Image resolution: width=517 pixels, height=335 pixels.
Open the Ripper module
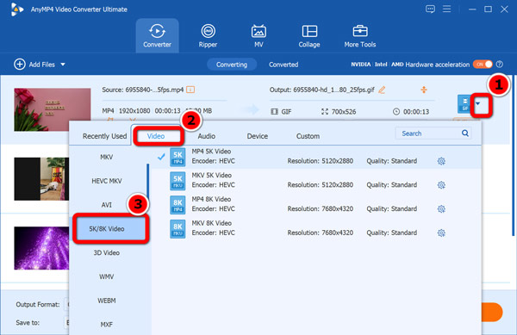point(208,35)
